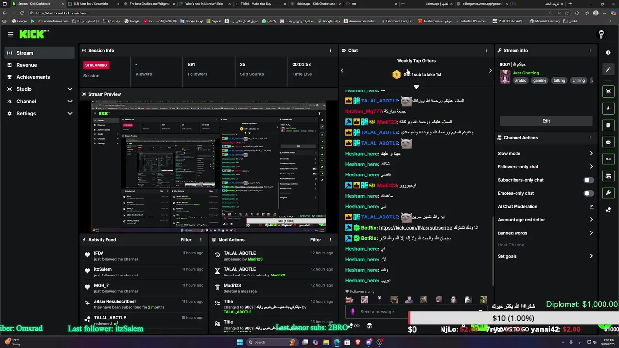The width and height of the screenshot is (619, 348).
Task: Click the info circle icon in right rail
Action: (608, 53)
